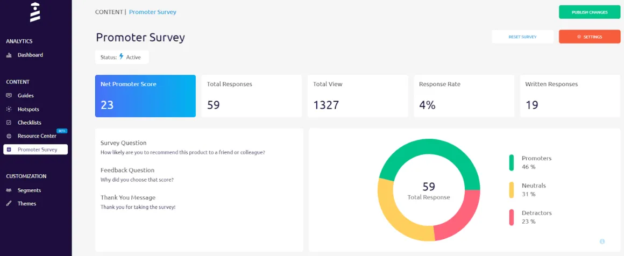Click the Status: Active badge
Viewport: 624px width, 256px height.
pyautogui.click(x=122, y=57)
